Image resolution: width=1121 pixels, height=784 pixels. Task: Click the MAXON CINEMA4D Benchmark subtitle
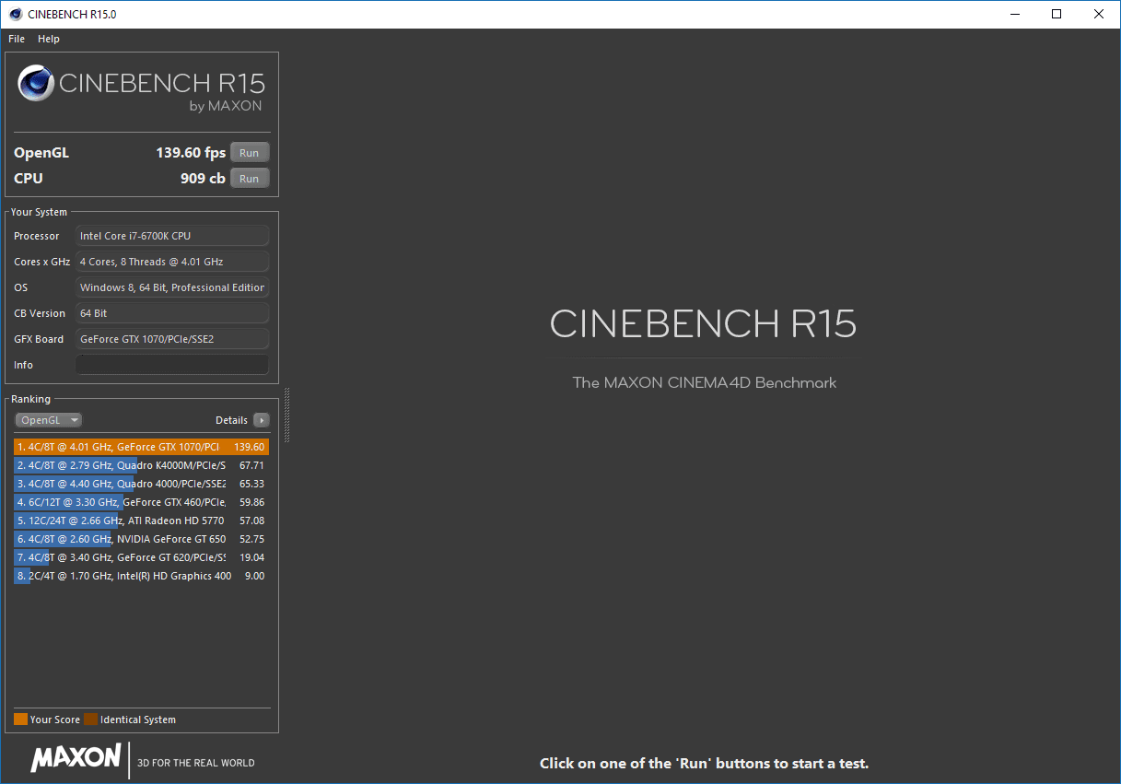[x=705, y=382]
